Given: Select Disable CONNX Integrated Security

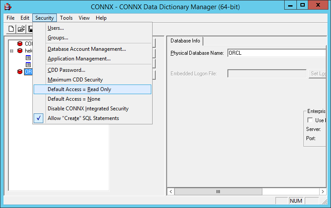Looking at the screenshot, I should pyautogui.click(x=92, y=109).
